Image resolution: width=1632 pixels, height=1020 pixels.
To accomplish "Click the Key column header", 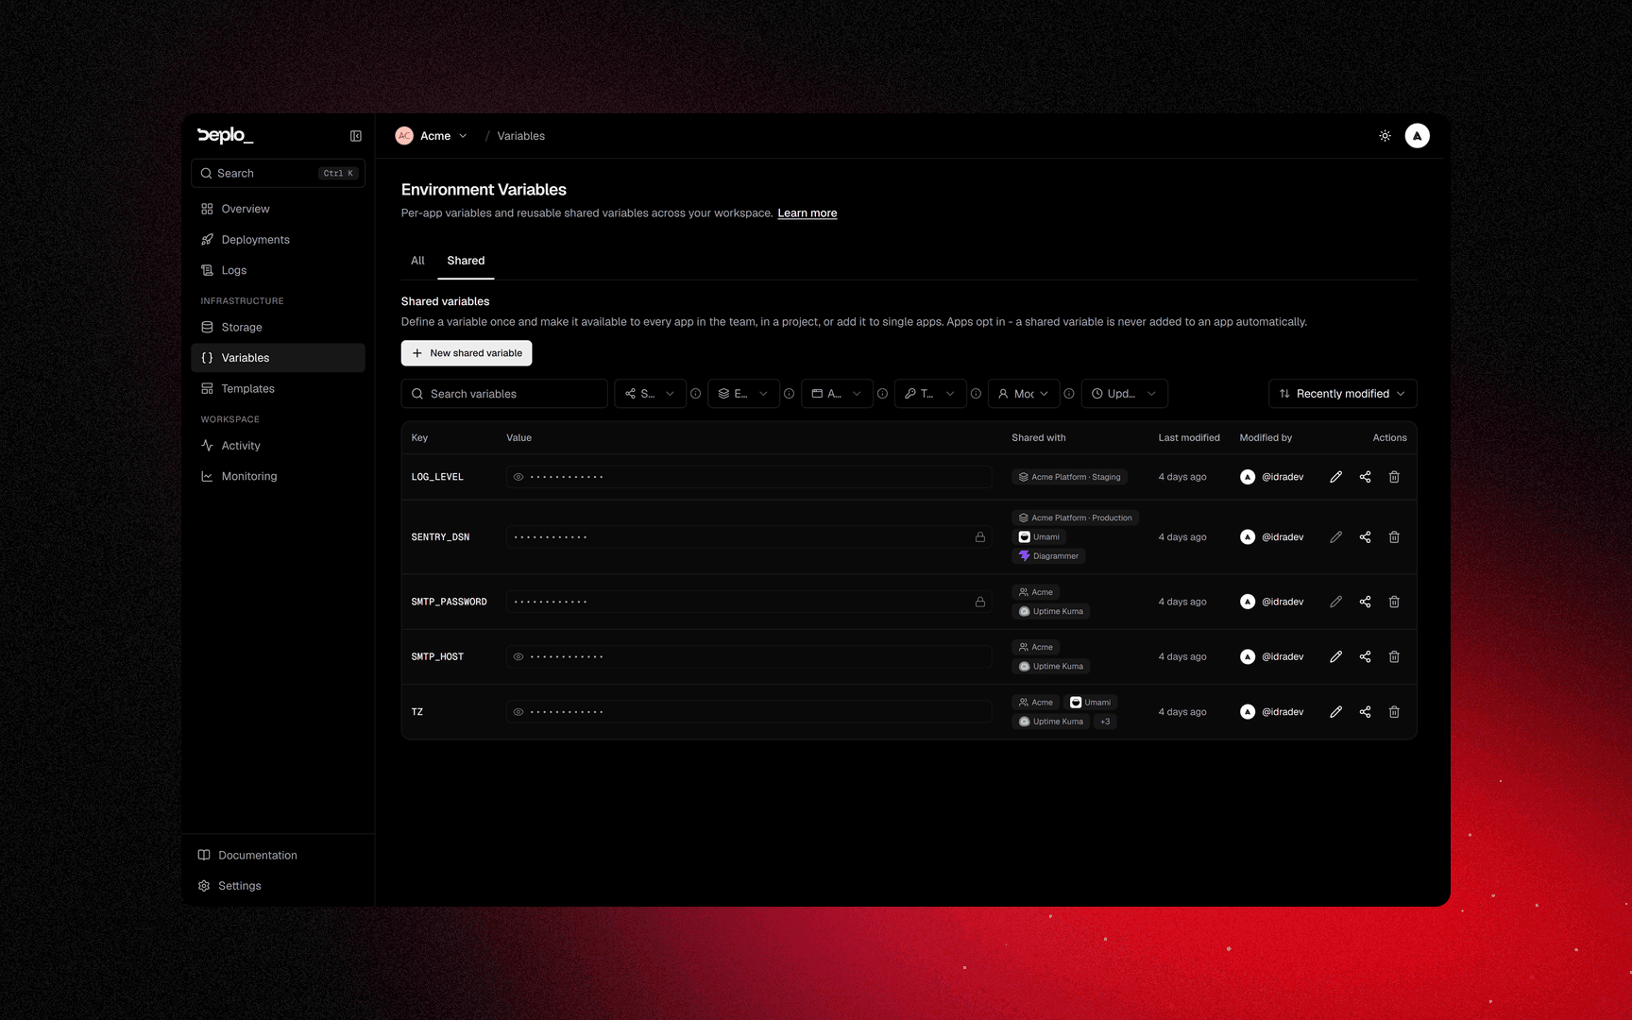I will pos(419,438).
